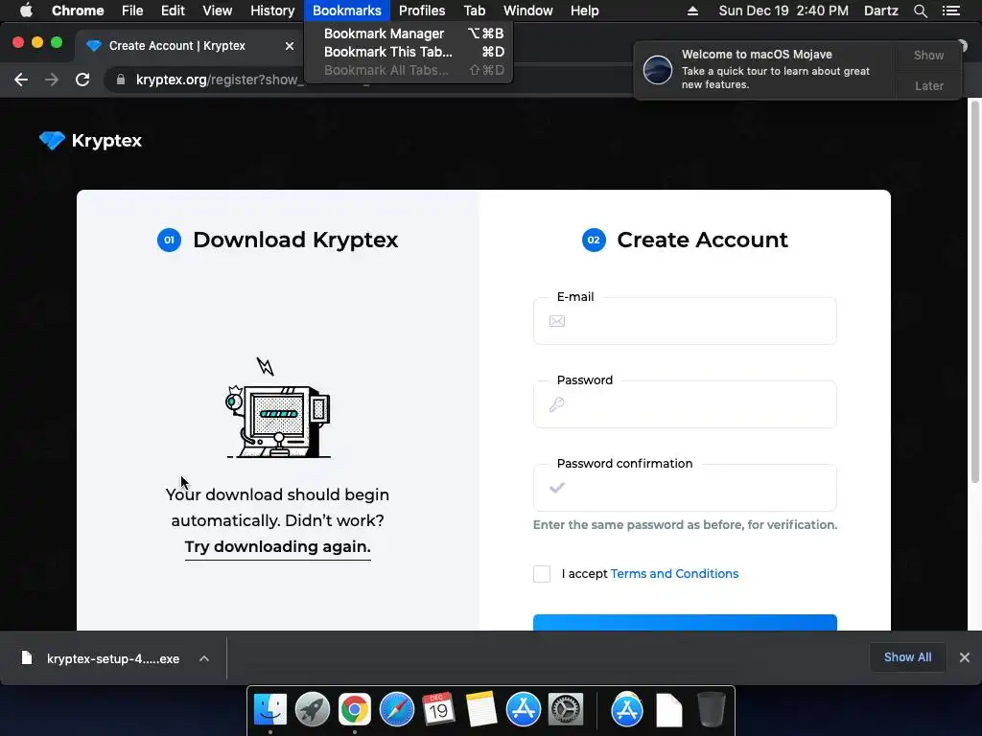982x736 pixels.
Task: Click the eject icon in menu bar
Action: pyautogui.click(x=692, y=11)
